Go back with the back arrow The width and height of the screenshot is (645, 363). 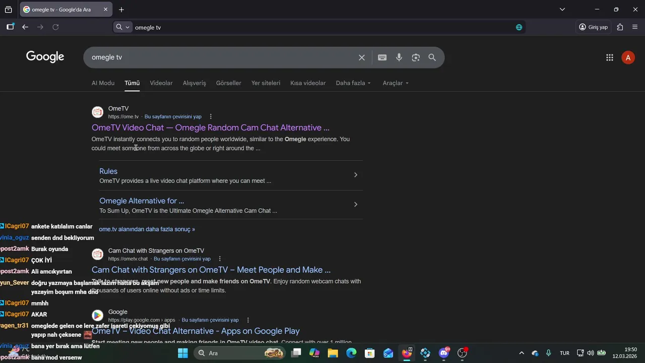pyautogui.click(x=25, y=27)
